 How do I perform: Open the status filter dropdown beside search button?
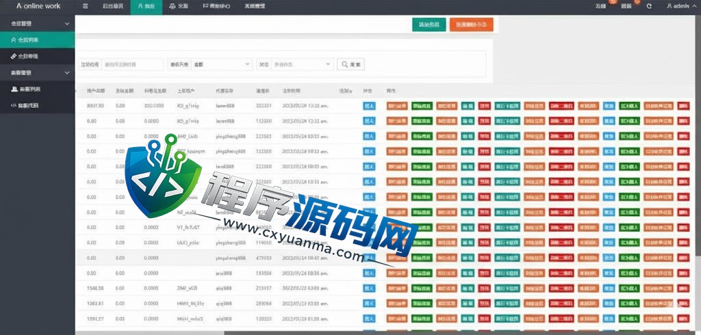coord(303,65)
